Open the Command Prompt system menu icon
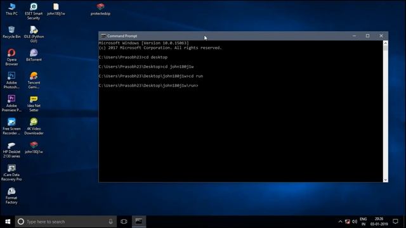The image size is (406, 228). [x=103, y=36]
